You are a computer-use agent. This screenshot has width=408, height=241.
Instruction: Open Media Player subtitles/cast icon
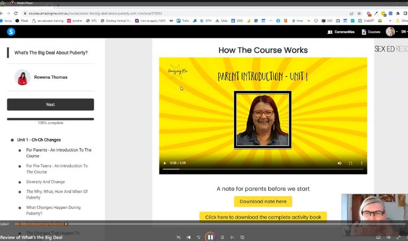pos(378,237)
